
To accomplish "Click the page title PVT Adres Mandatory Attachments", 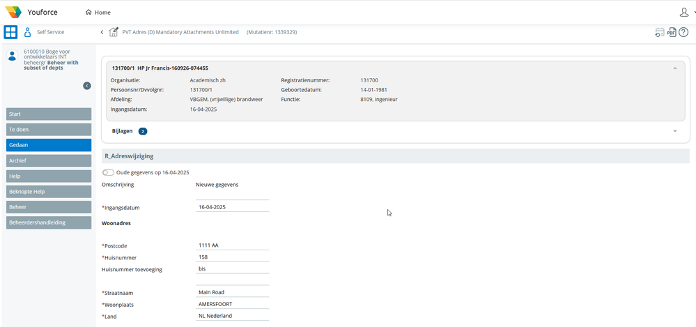I will point(180,32).
